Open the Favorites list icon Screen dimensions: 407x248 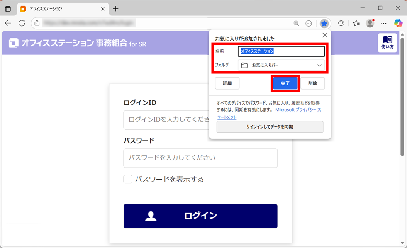point(356,24)
